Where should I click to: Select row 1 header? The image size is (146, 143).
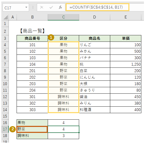pyautogui.click(x=5, y=24)
